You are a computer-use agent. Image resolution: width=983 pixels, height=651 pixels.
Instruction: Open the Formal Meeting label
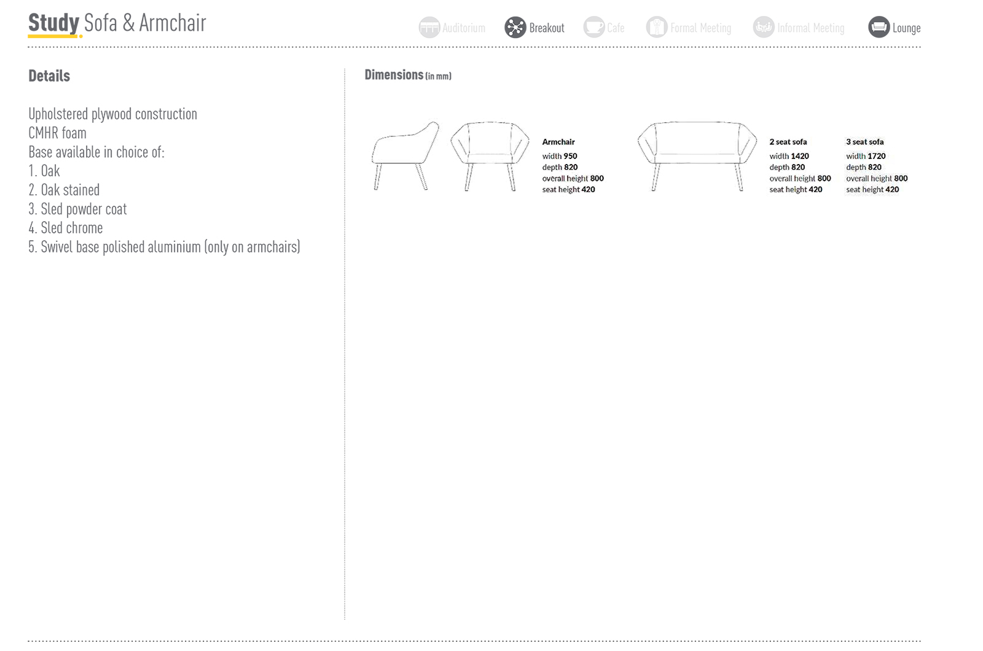[700, 28]
